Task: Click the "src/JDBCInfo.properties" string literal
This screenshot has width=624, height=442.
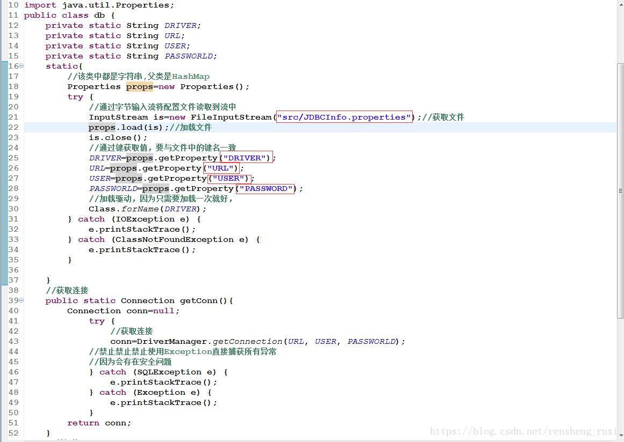Action: 344,117
